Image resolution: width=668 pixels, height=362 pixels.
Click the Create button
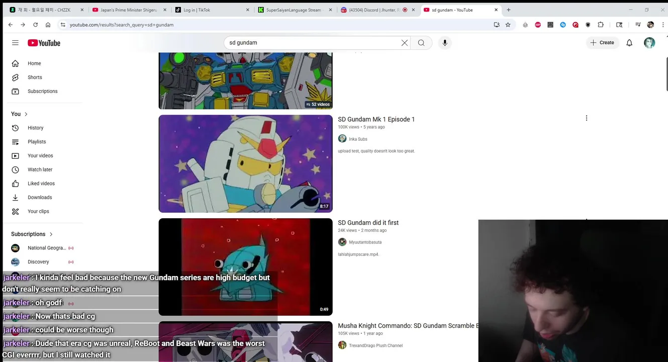pos(602,43)
